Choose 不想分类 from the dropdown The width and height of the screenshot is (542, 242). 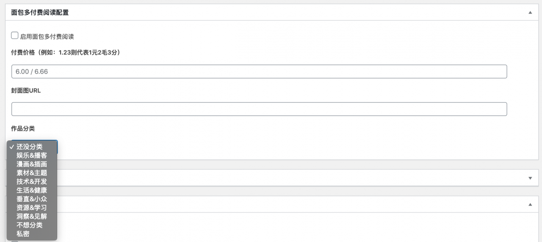(x=30, y=225)
